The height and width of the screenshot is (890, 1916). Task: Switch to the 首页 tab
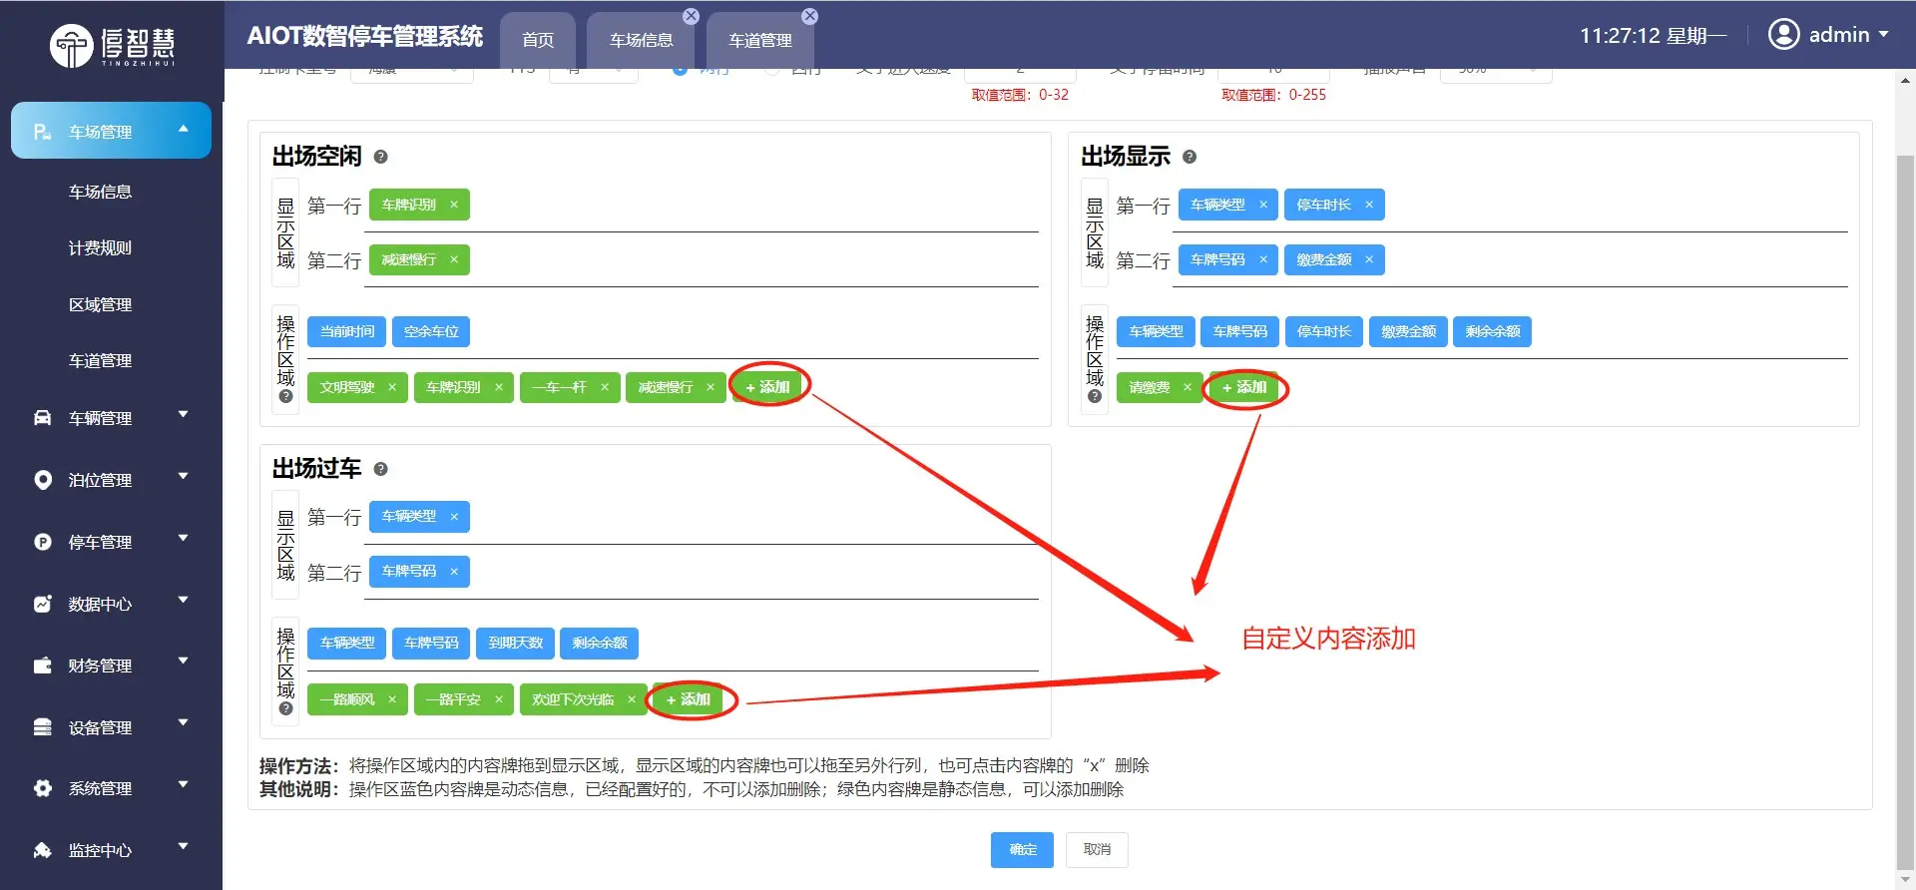coord(538,40)
